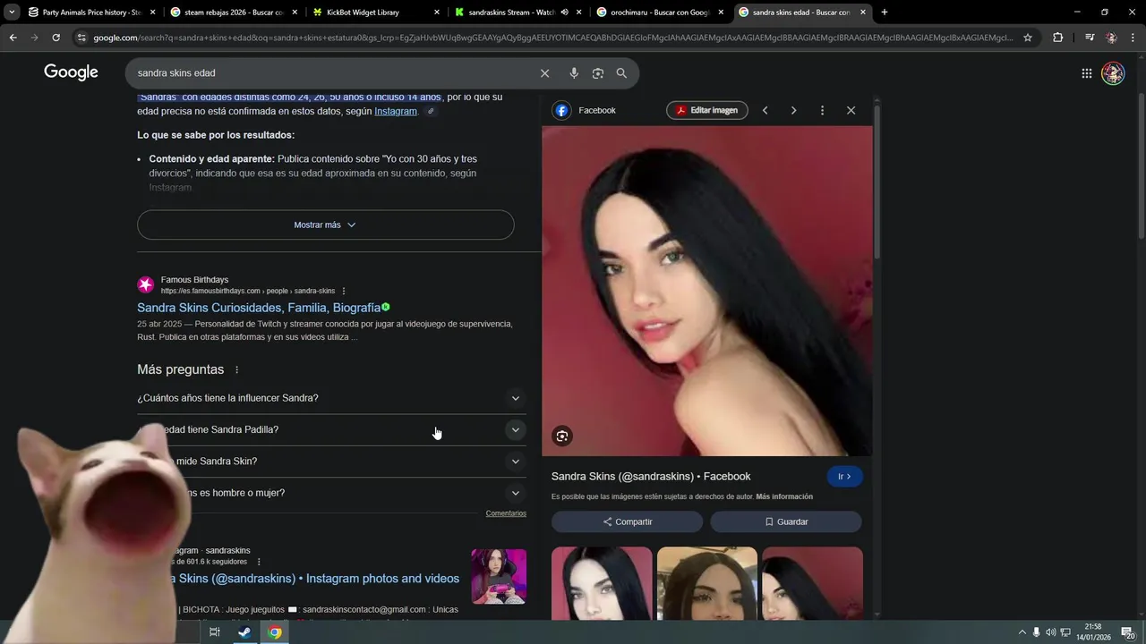Go back with the browser back arrow
Viewport: 1146px width, 644px height.
(13, 38)
